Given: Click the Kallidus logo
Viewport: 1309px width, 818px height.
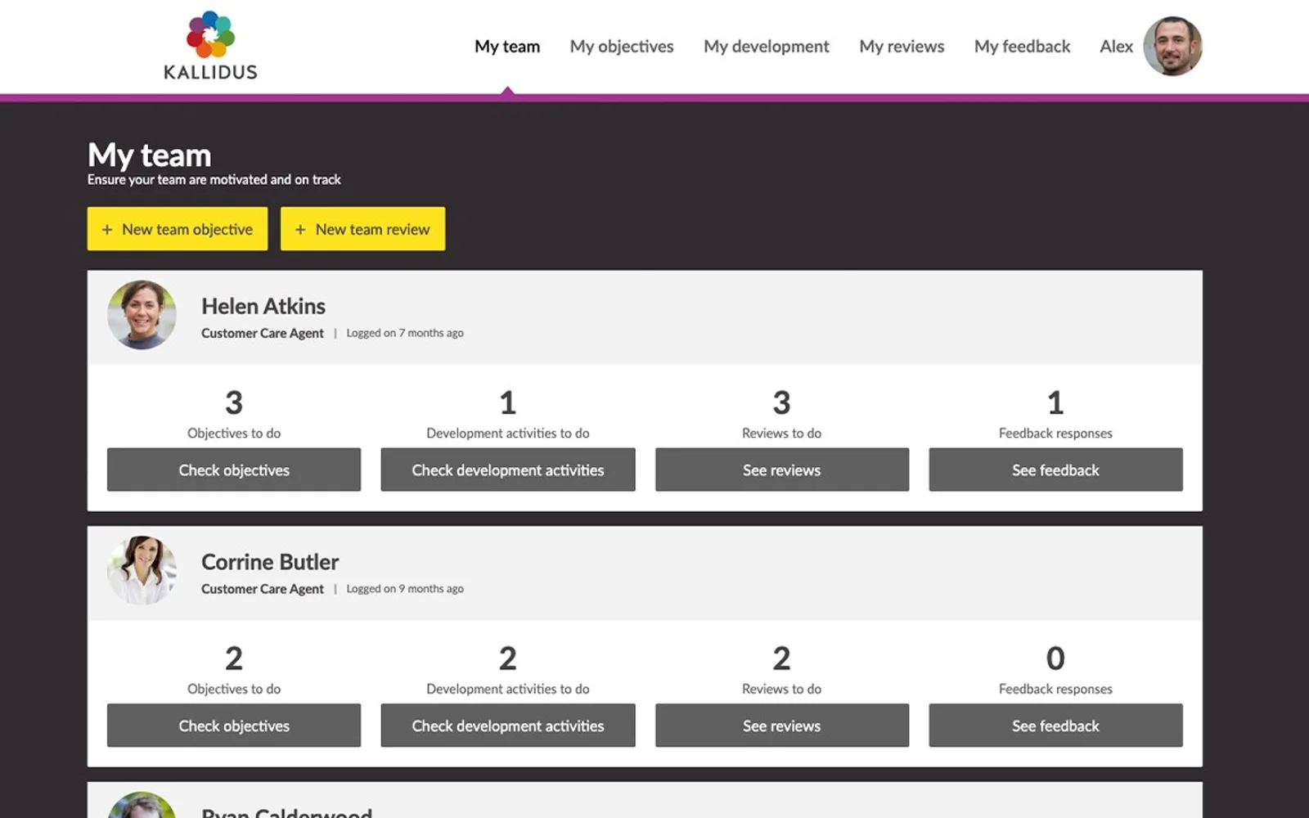Looking at the screenshot, I should tap(210, 46).
